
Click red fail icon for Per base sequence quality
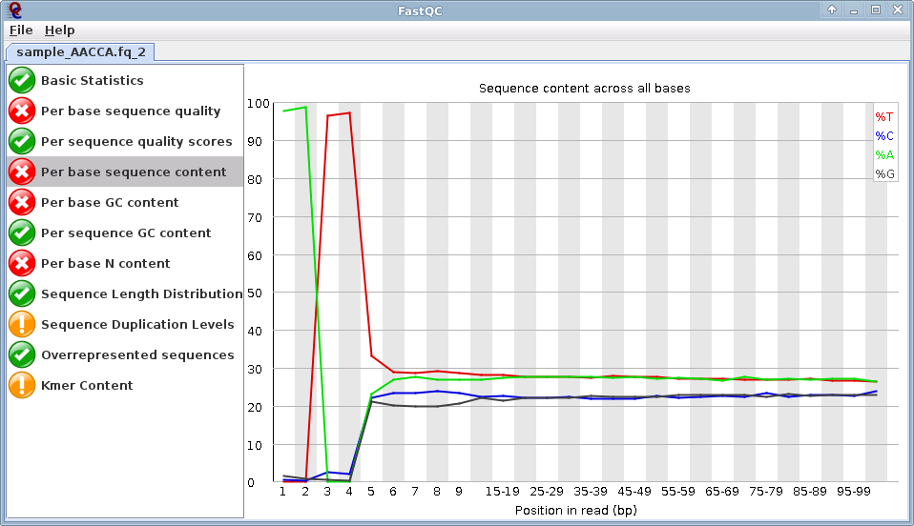pos(22,111)
